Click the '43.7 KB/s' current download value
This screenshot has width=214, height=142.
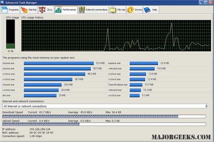pyautogui.click(x=45, y=112)
